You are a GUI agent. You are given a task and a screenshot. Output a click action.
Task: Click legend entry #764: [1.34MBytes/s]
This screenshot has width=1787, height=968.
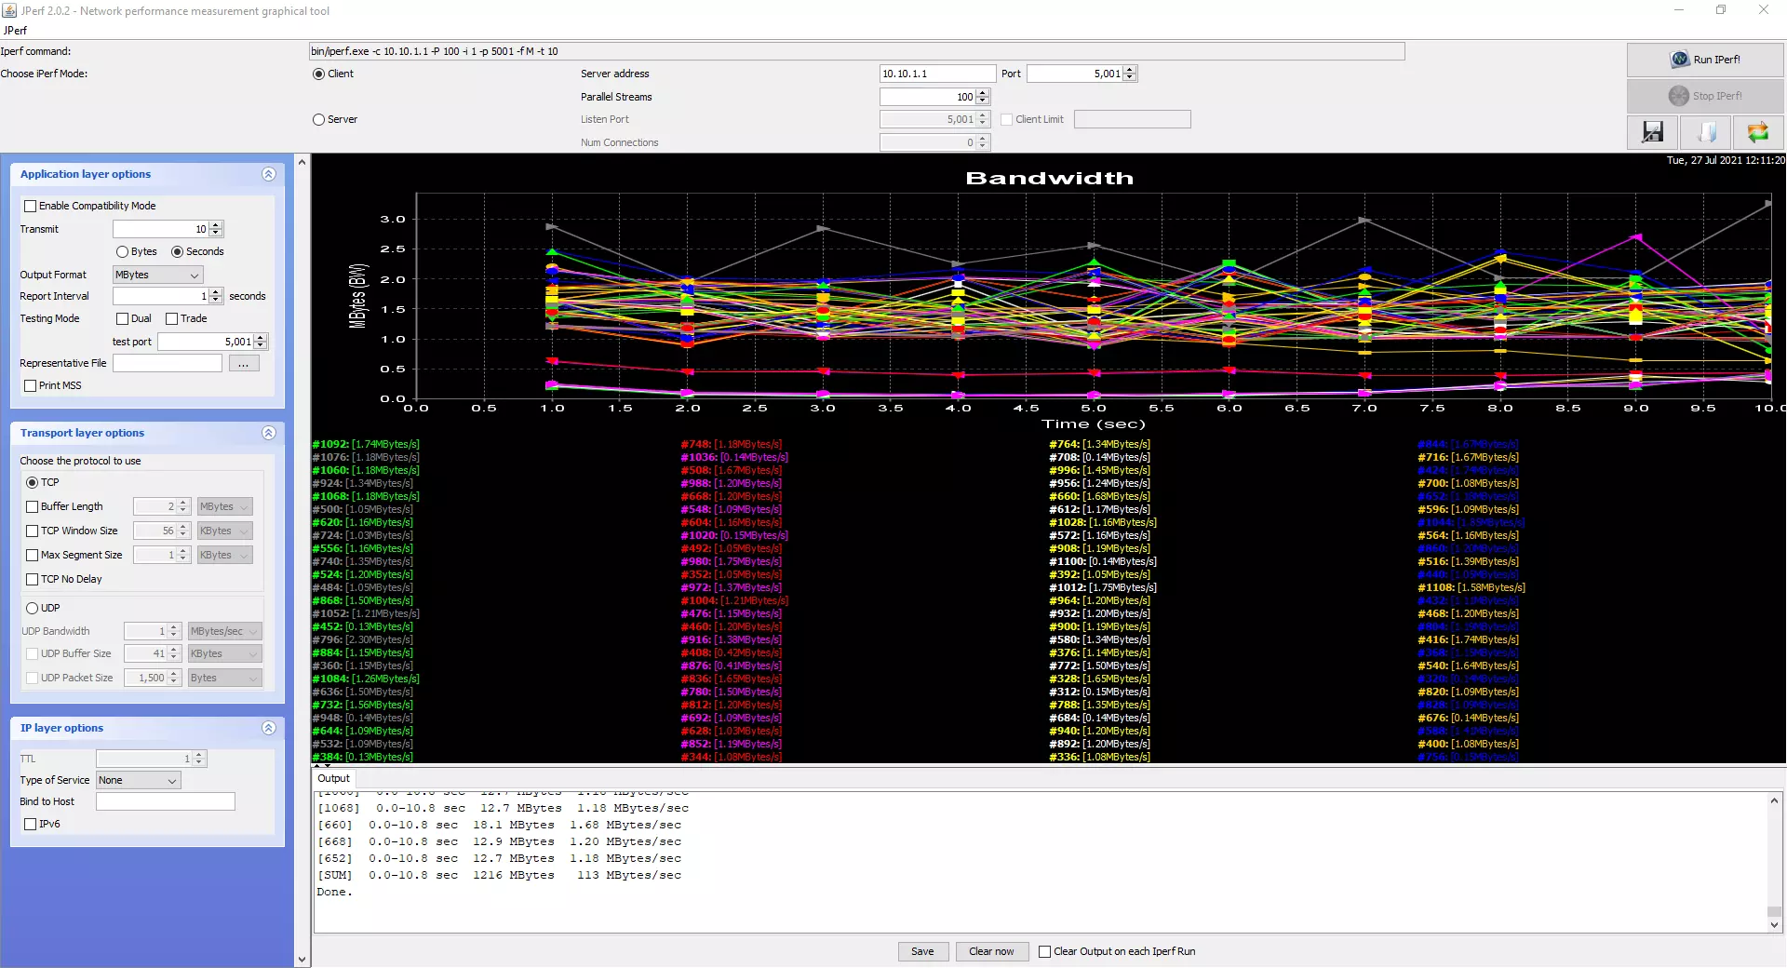(1100, 444)
